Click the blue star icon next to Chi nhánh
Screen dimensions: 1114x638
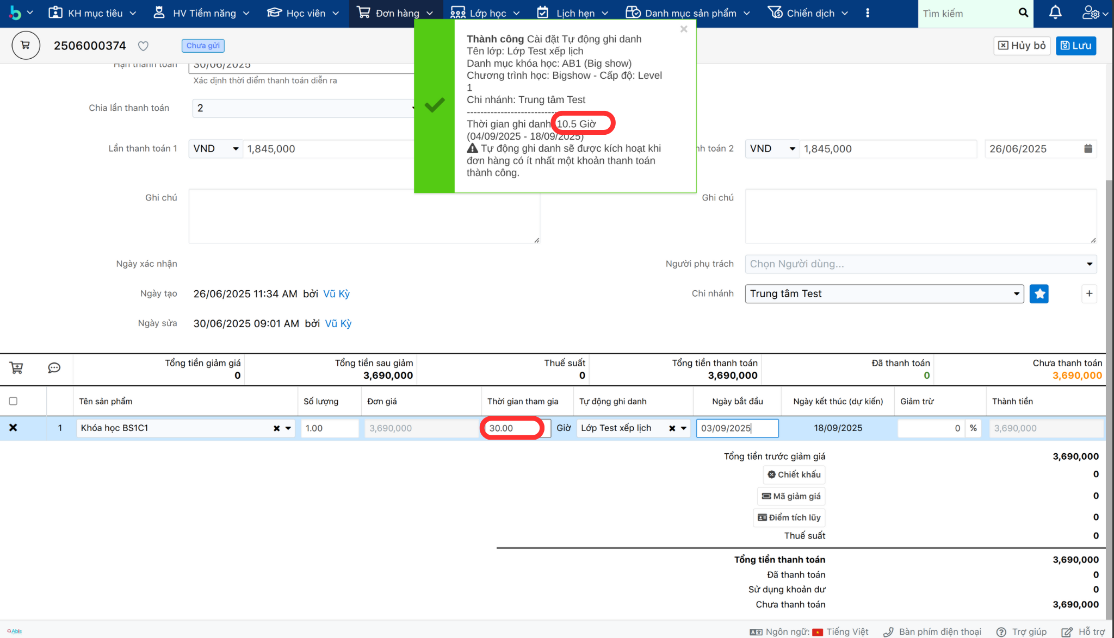(x=1038, y=294)
